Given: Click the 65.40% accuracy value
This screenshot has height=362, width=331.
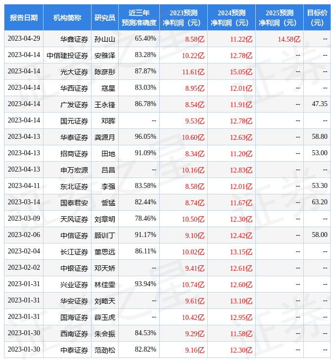Looking at the screenshot, I should (x=145, y=38).
